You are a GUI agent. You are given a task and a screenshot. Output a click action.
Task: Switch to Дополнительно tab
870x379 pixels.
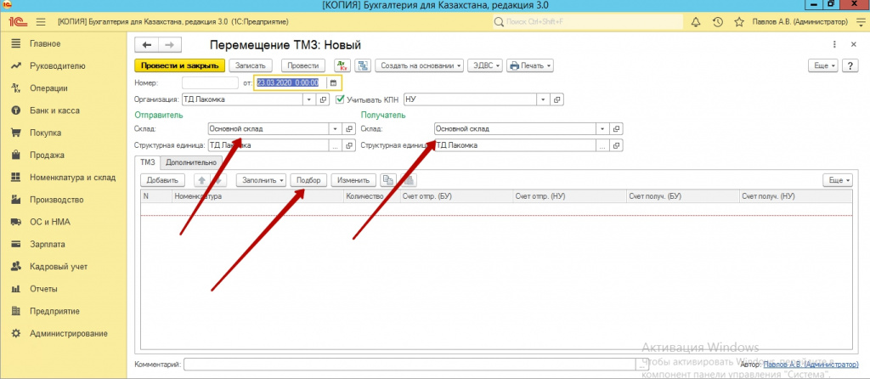[x=191, y=162]
